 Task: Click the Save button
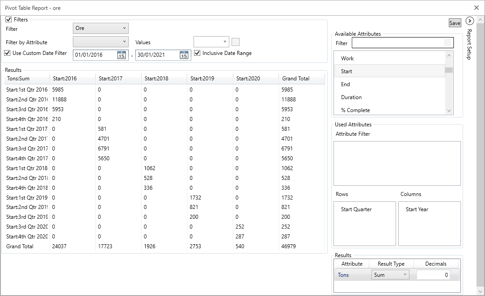pos(455,22)
